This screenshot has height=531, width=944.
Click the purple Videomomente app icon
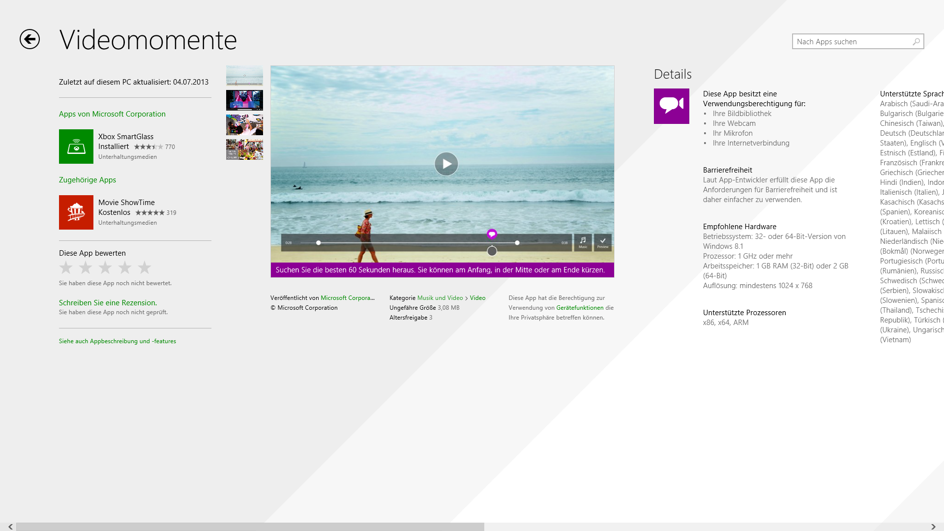click(672, 106)
